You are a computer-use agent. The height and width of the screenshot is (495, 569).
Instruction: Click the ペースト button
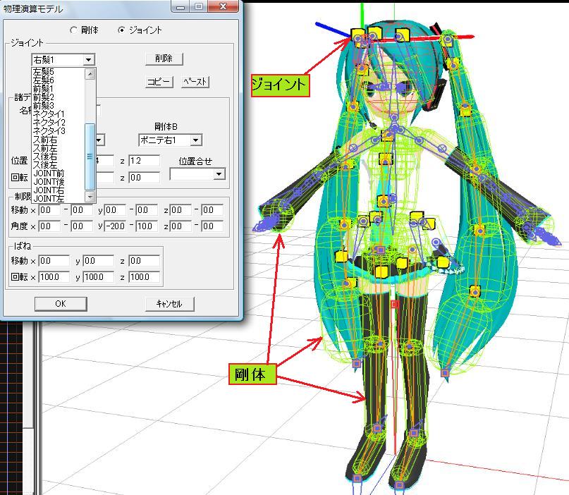tap(195, 82)
